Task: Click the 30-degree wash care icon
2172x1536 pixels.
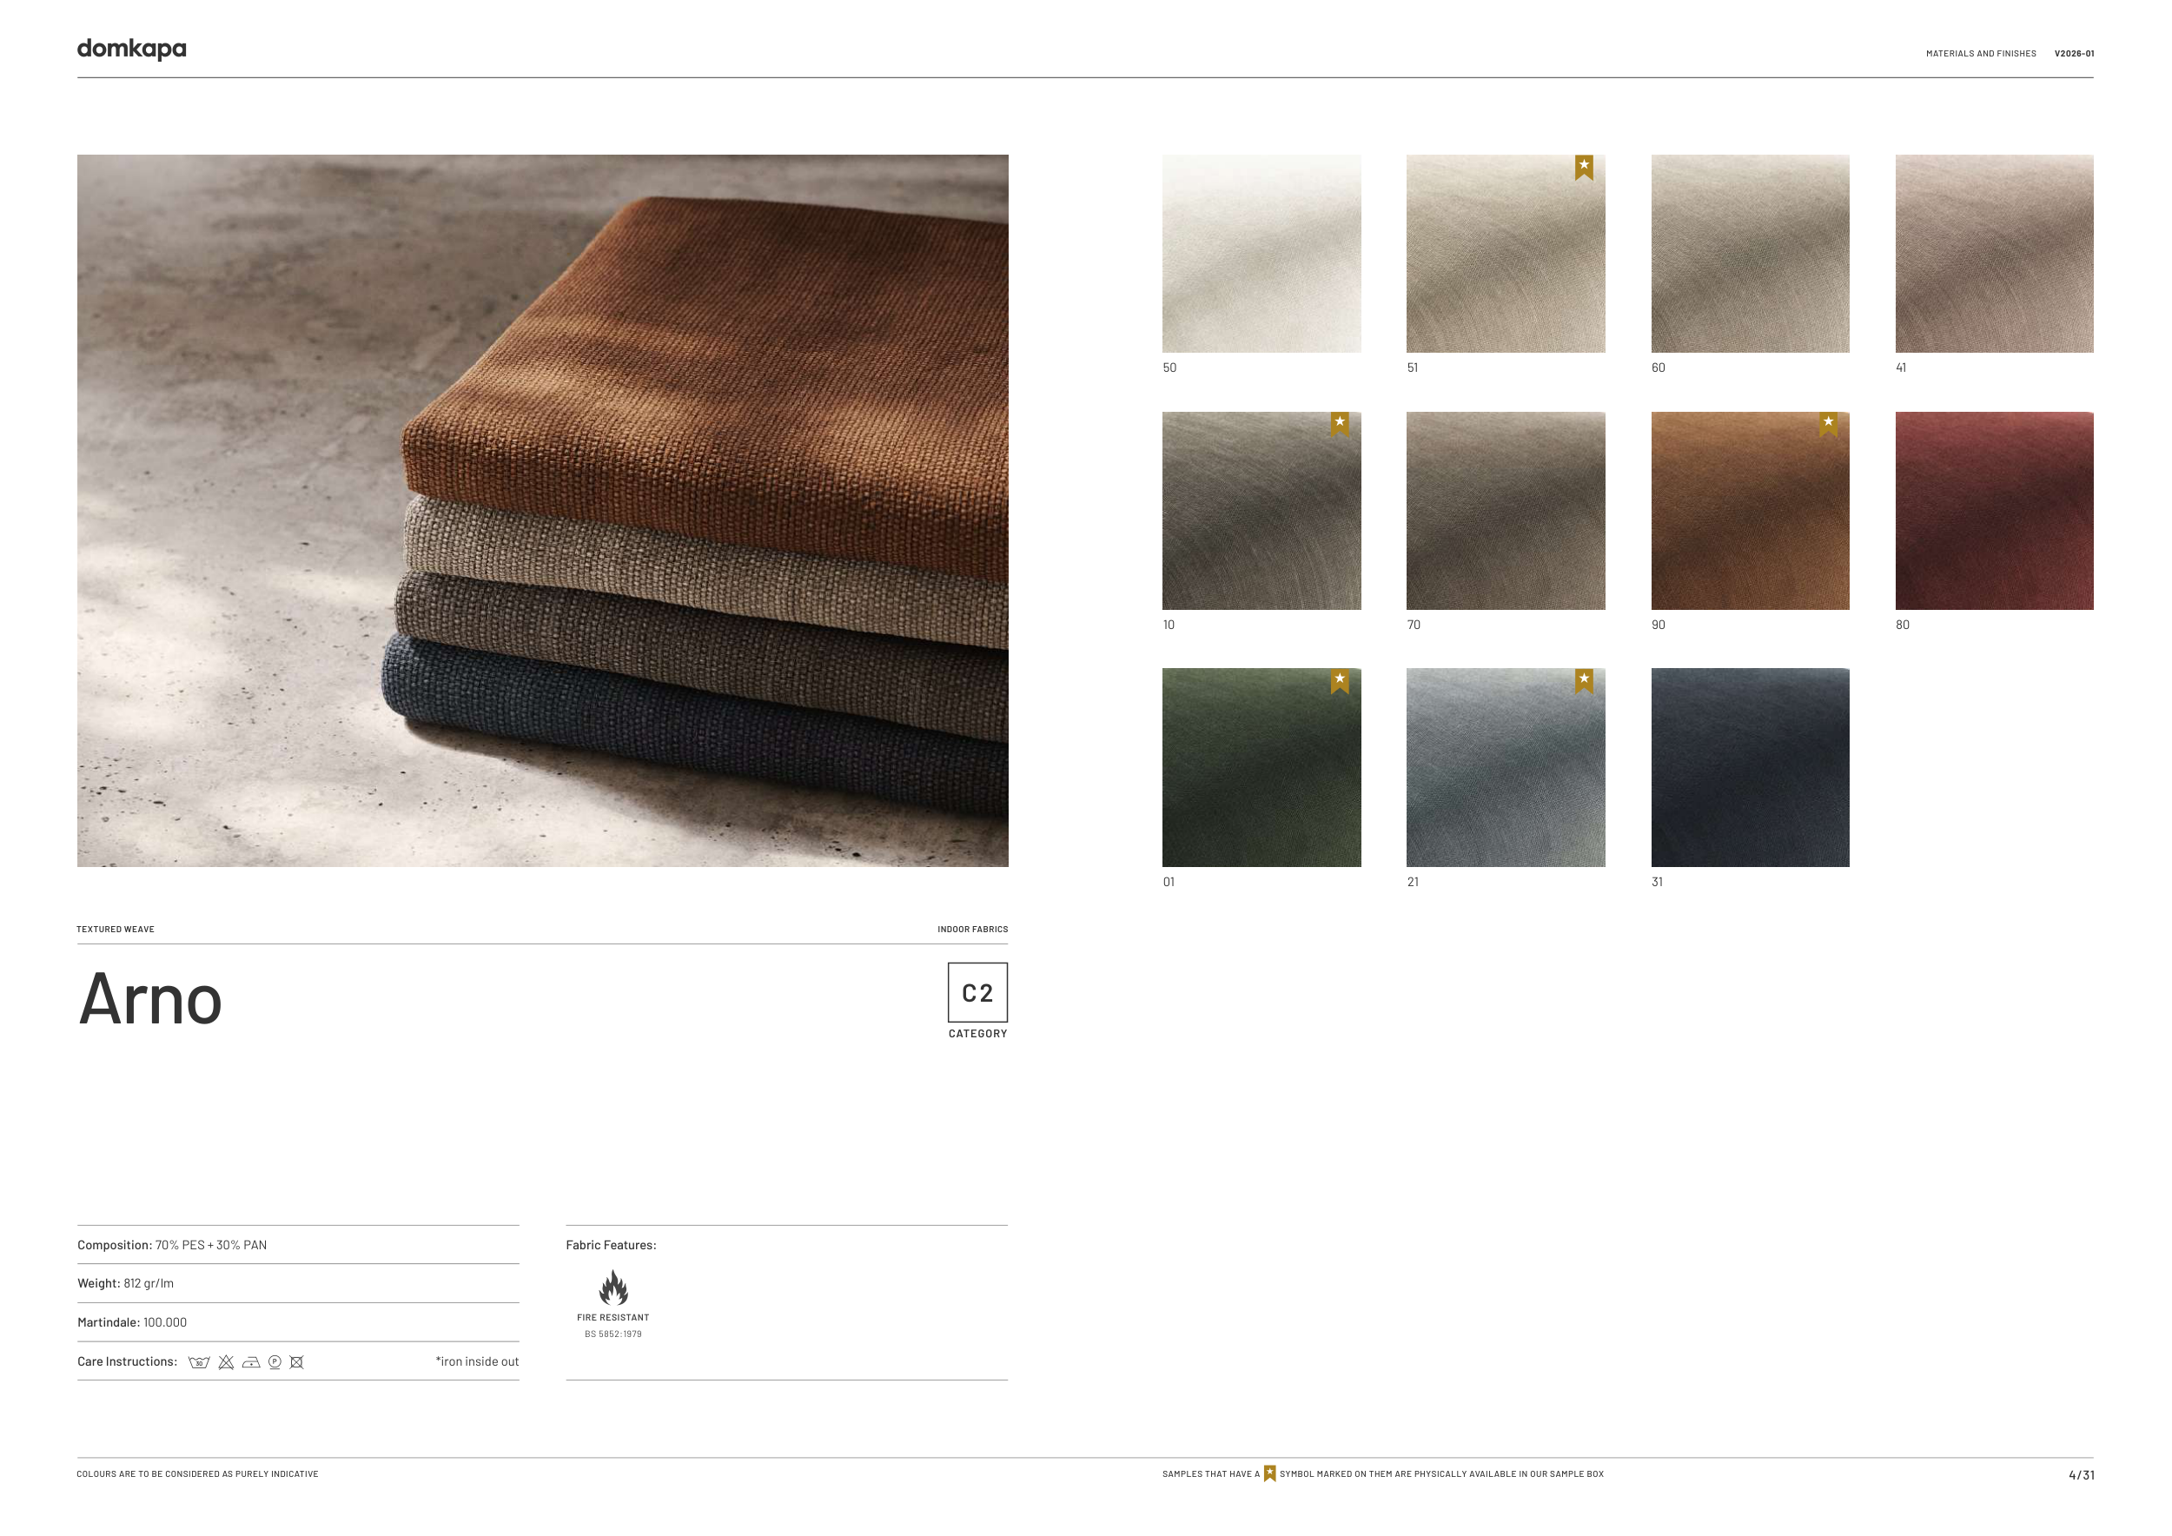Action: 199,1362
